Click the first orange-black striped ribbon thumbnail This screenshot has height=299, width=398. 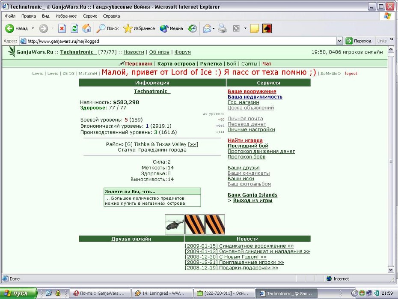click(195, 224)
